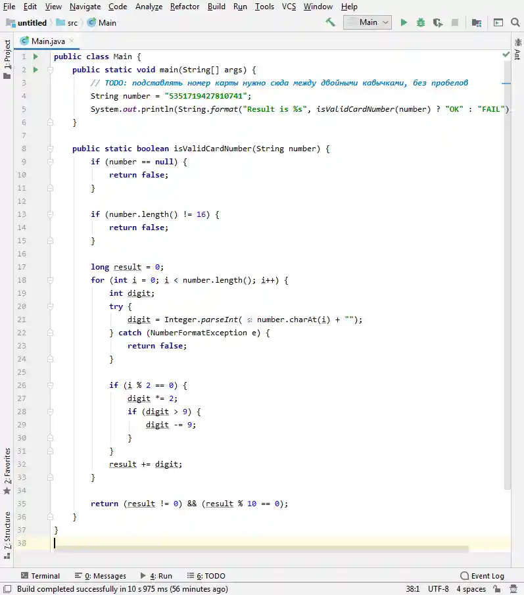Start debugging with the bug icon
Screen dimensions: 524x595
click(420, 23)
